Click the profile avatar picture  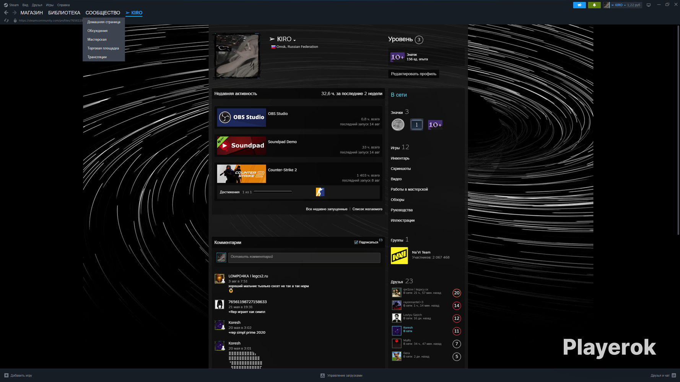click(x=238, y=56)
